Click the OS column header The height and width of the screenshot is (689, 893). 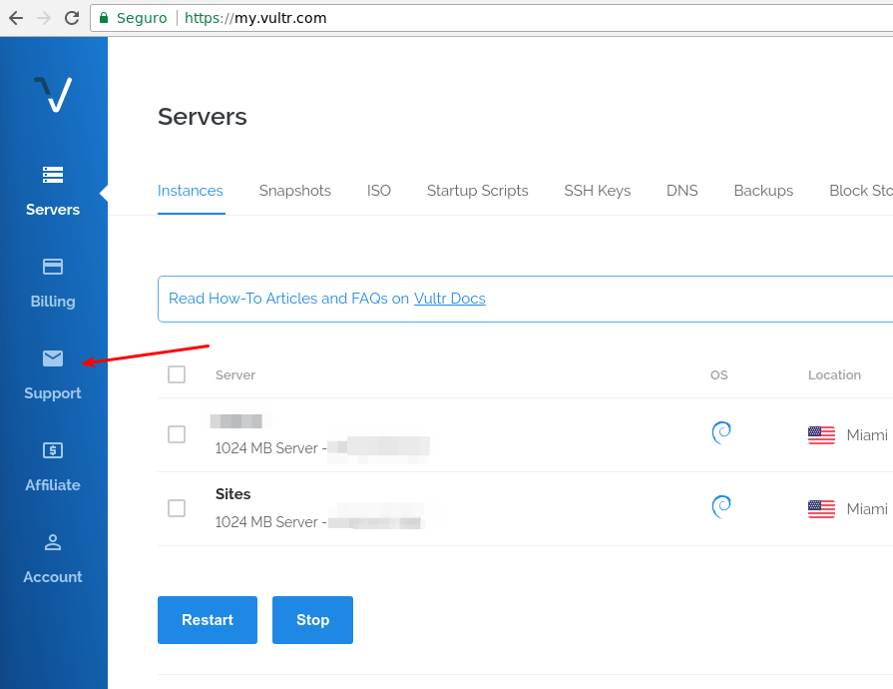tap(718, 375)
